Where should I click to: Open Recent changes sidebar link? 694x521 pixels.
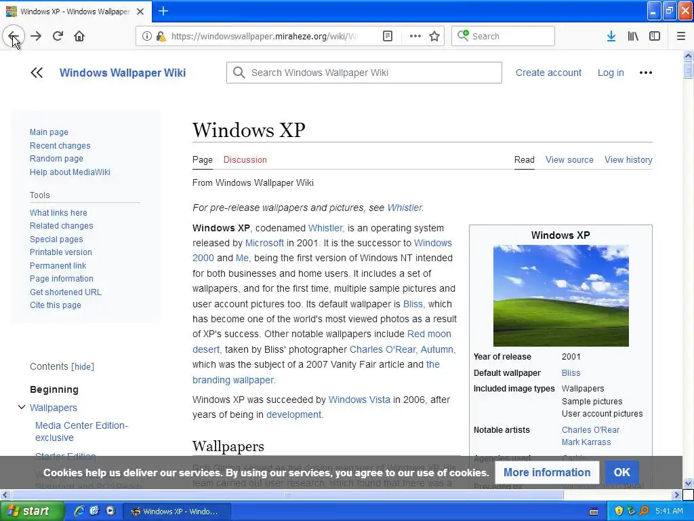[x=60, y=145]
